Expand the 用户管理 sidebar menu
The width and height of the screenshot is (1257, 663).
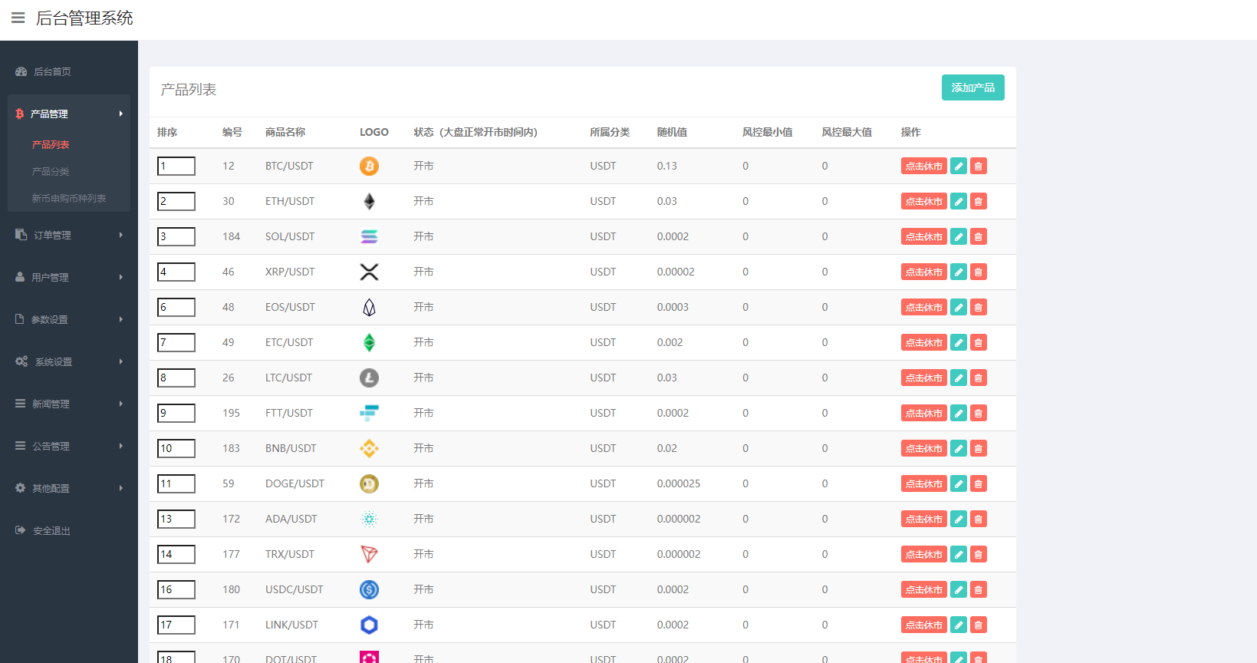coord(68,277)
